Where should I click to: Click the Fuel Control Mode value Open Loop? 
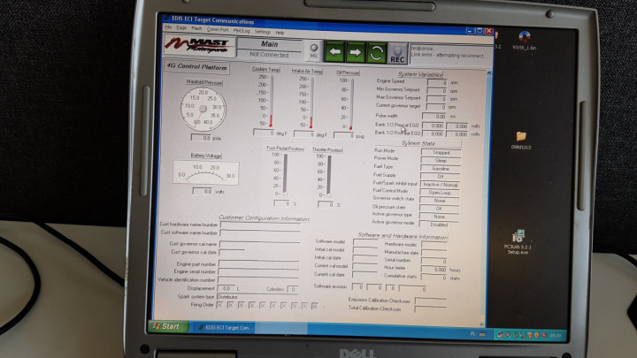click(x=440, y=193)
